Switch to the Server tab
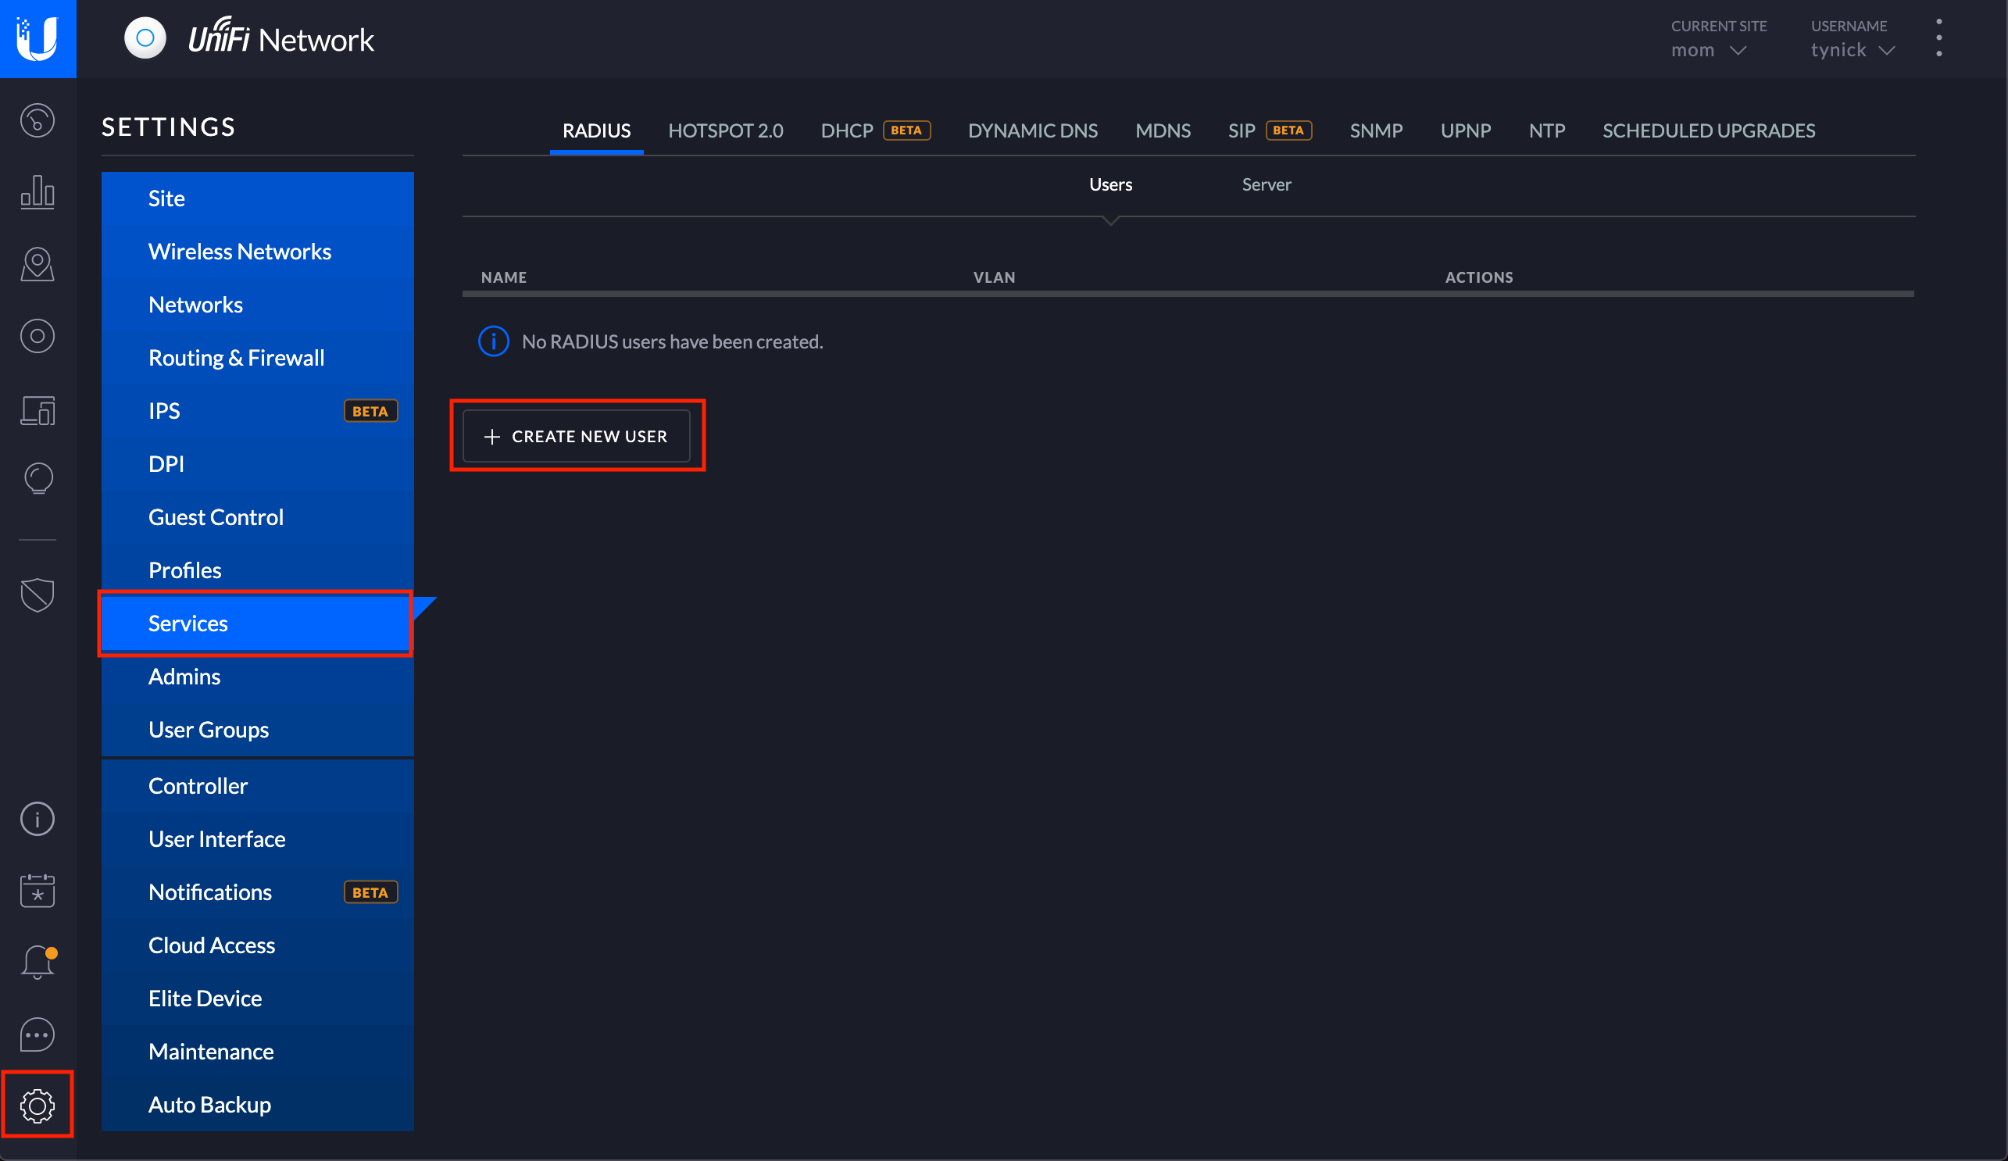The image size is (2008, 1161). [x=1266, y=183]
